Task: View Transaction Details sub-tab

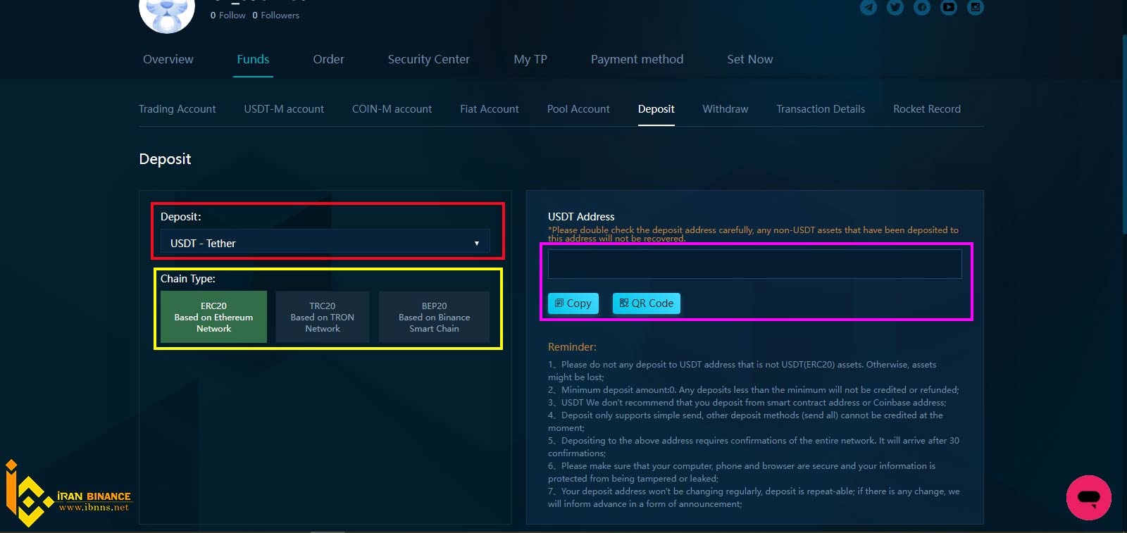Action: point(821,109)
